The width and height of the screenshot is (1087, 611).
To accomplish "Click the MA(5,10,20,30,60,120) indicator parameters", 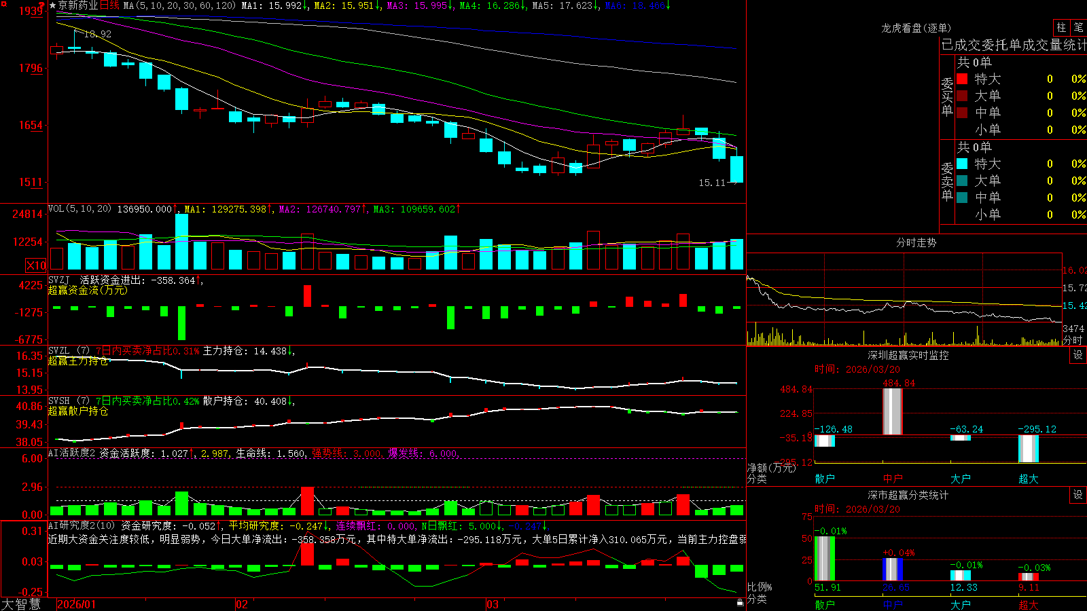I will pos(180,5).
